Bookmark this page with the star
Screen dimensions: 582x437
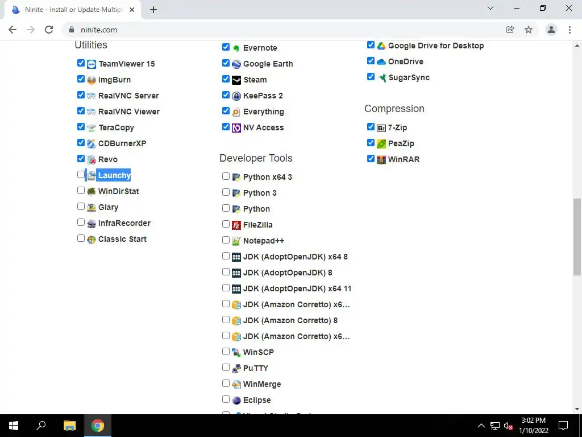(x=529, y=30)
